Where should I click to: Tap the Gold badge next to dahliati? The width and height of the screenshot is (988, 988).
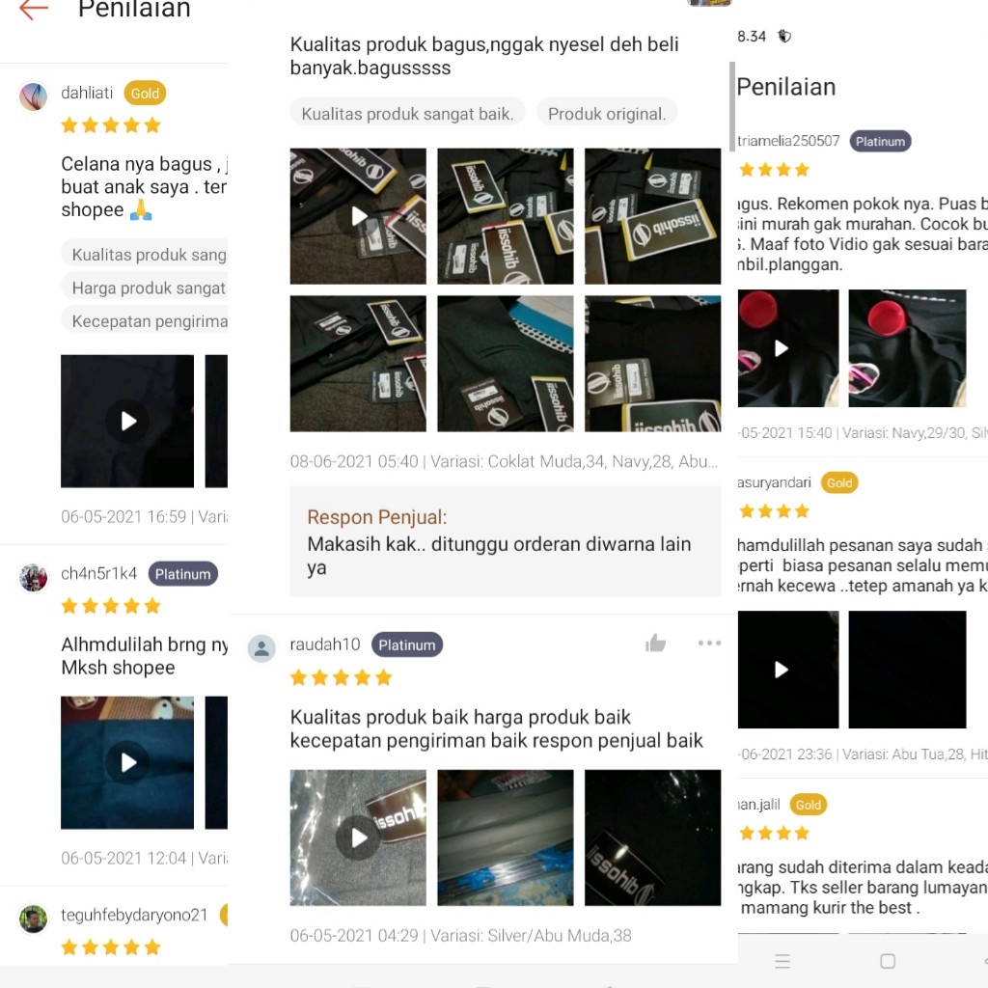pos(145,94)
